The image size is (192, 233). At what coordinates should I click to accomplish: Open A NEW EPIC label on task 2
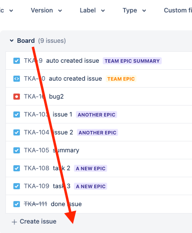90,168
